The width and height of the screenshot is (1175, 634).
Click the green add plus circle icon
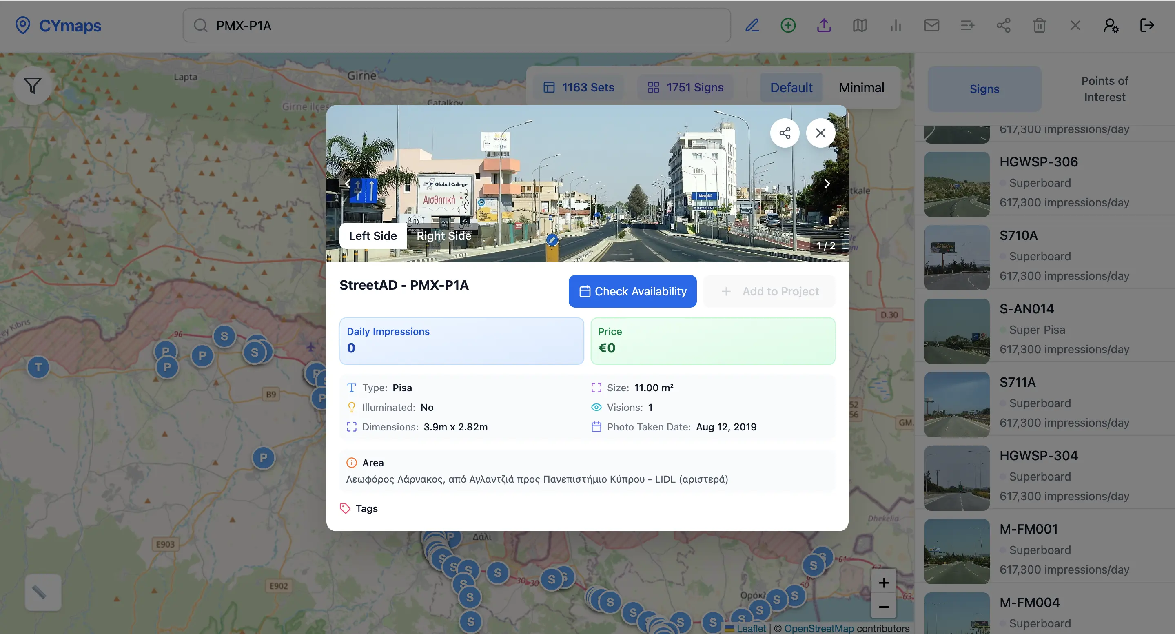coord(788,26)
